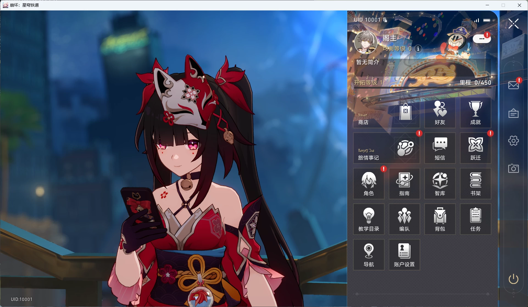Screen dimensions: 528x307
Task: Open the 任务 missions tile
Action: pos(476,219)
